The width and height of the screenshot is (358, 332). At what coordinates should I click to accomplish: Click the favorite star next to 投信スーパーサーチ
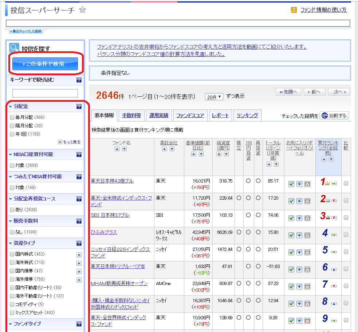(83, 10)
